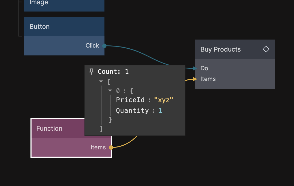The width and height of the screenshot is (294, 186).
Task: Click the yellow Items input arrow port
Action: (x=195, y=79)
